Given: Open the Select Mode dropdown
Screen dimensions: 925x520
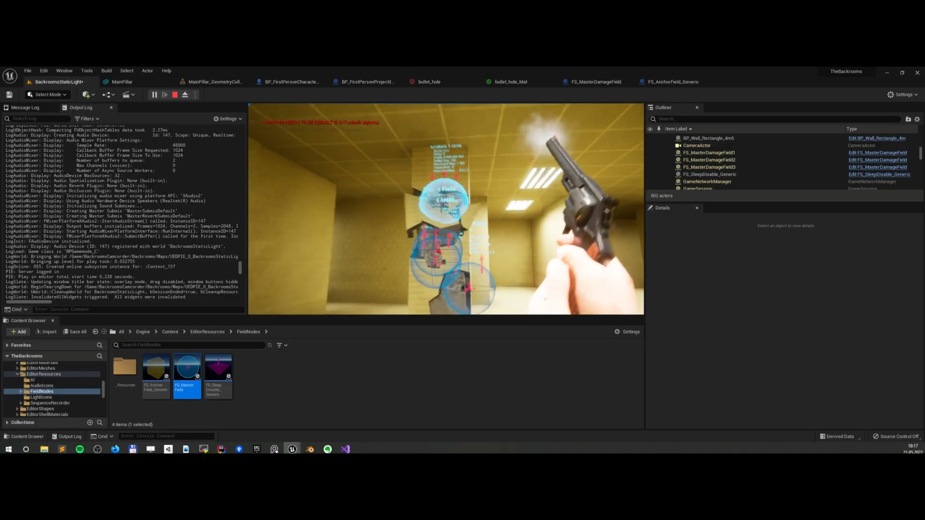Looking at the screenshot, I should [48, 95].
